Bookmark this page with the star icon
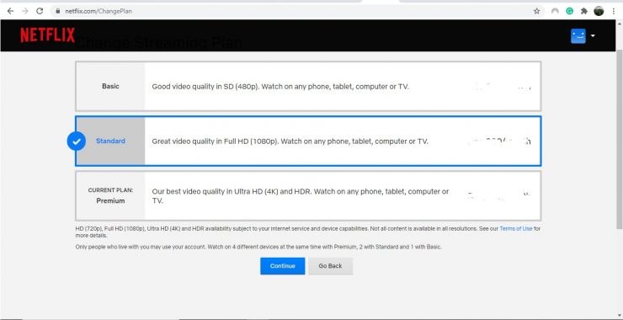The width and height of the screenshot is (623, 320). tap(536, 11)
